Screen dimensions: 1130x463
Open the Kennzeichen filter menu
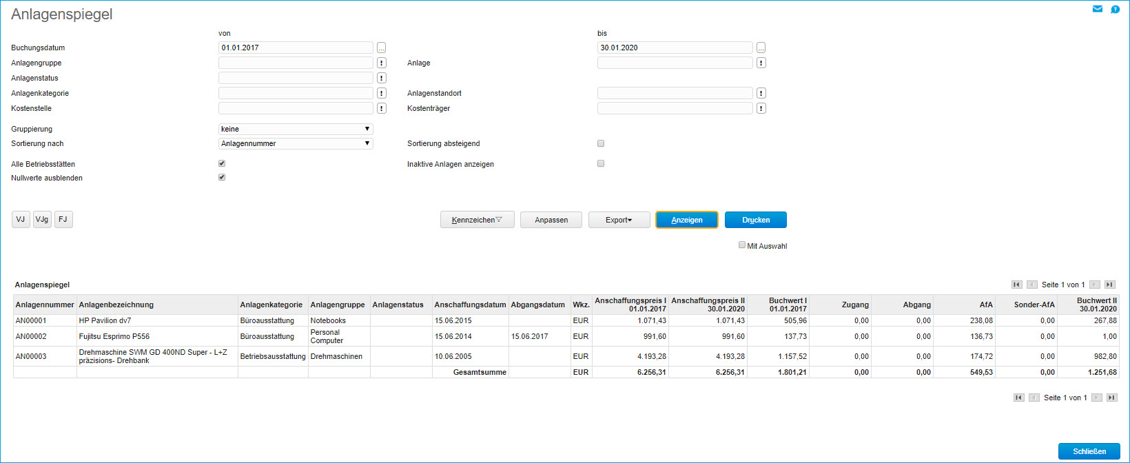[477, 220]
